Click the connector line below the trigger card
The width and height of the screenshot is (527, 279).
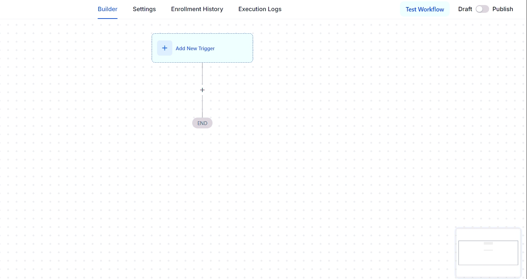coord(202,73)
